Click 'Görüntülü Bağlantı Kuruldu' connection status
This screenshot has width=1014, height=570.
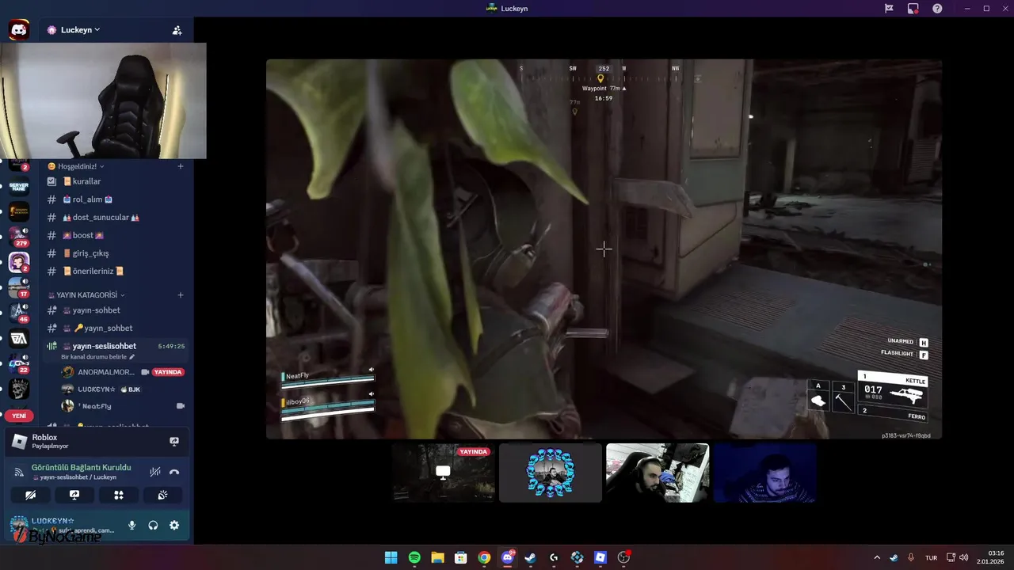[x=81, y=467]
